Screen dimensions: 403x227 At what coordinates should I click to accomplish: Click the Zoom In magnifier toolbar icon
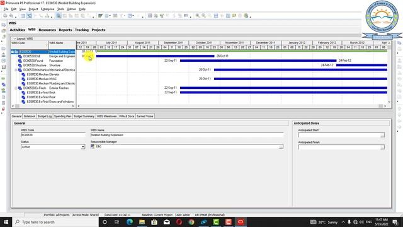coord(197,16)
